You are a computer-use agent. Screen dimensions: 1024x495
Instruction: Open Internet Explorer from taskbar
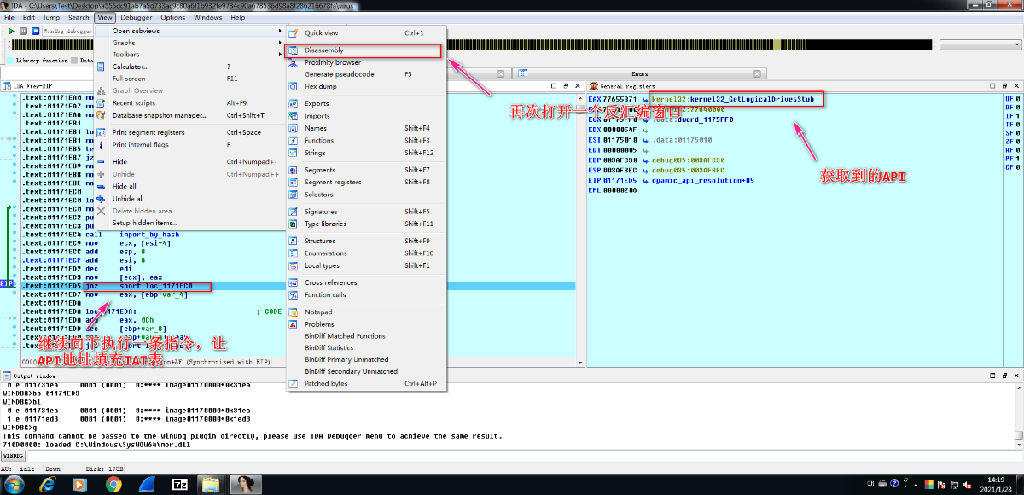(47, 483)
